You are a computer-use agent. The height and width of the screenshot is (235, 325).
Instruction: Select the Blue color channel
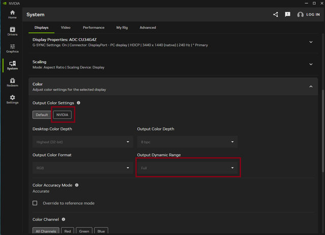coord(101,231)
